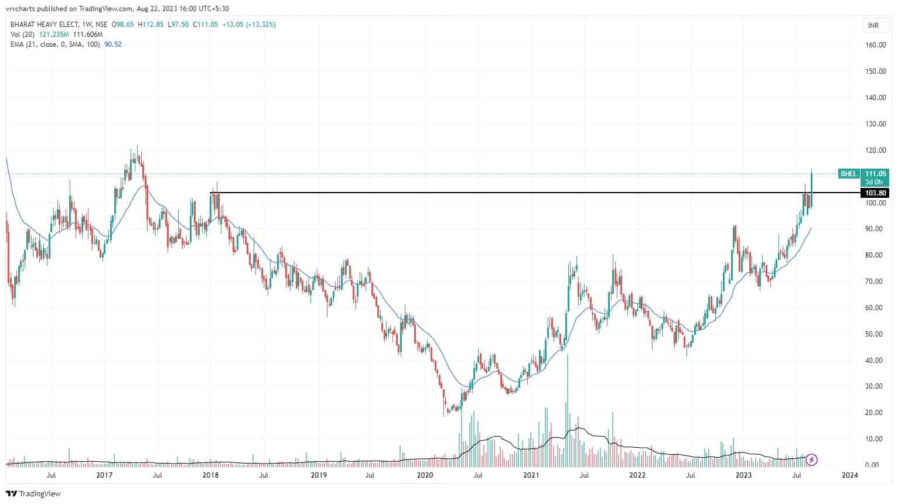Click the 2020 label on time axis
Screen dimensions: 898x504
click(425, 475)
